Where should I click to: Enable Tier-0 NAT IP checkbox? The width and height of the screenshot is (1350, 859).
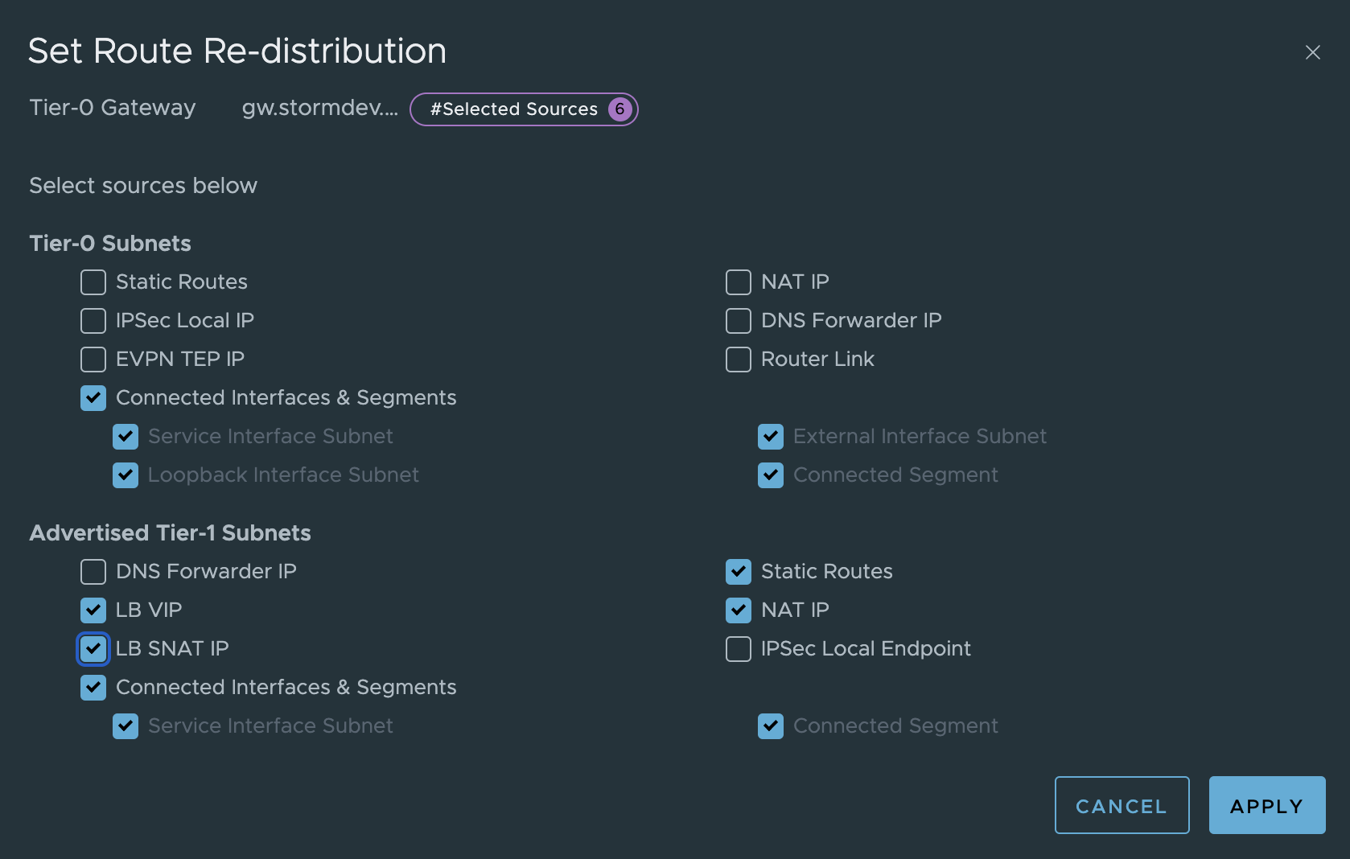click(739, 282)
